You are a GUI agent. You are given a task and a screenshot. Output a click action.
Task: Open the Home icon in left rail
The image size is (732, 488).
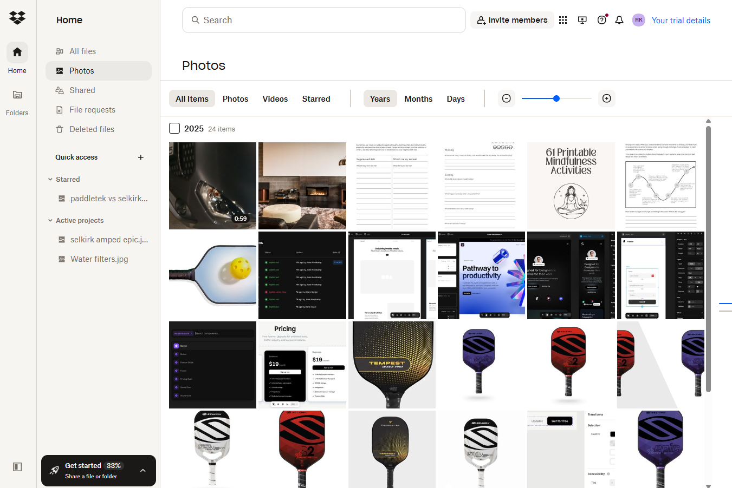(17, 52)
